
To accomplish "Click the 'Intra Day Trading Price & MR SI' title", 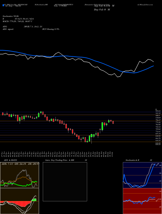I will pos(66,160).
